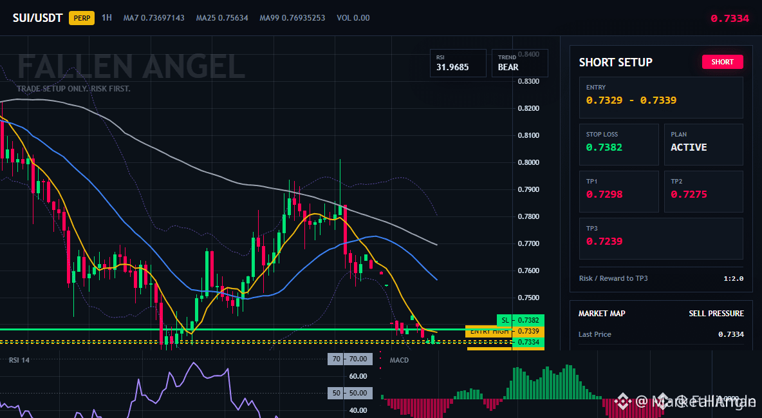Click the 0.7900 price axis label
762x418 pixels.
coord(529,190)
